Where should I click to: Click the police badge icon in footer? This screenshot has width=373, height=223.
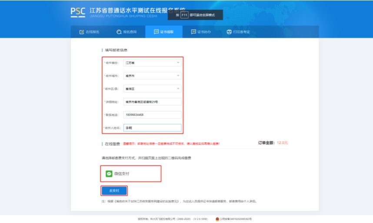(217, 219)
